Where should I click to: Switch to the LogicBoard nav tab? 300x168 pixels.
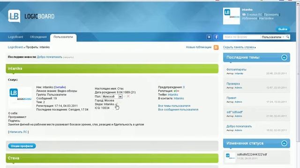(x=15, y=37)
